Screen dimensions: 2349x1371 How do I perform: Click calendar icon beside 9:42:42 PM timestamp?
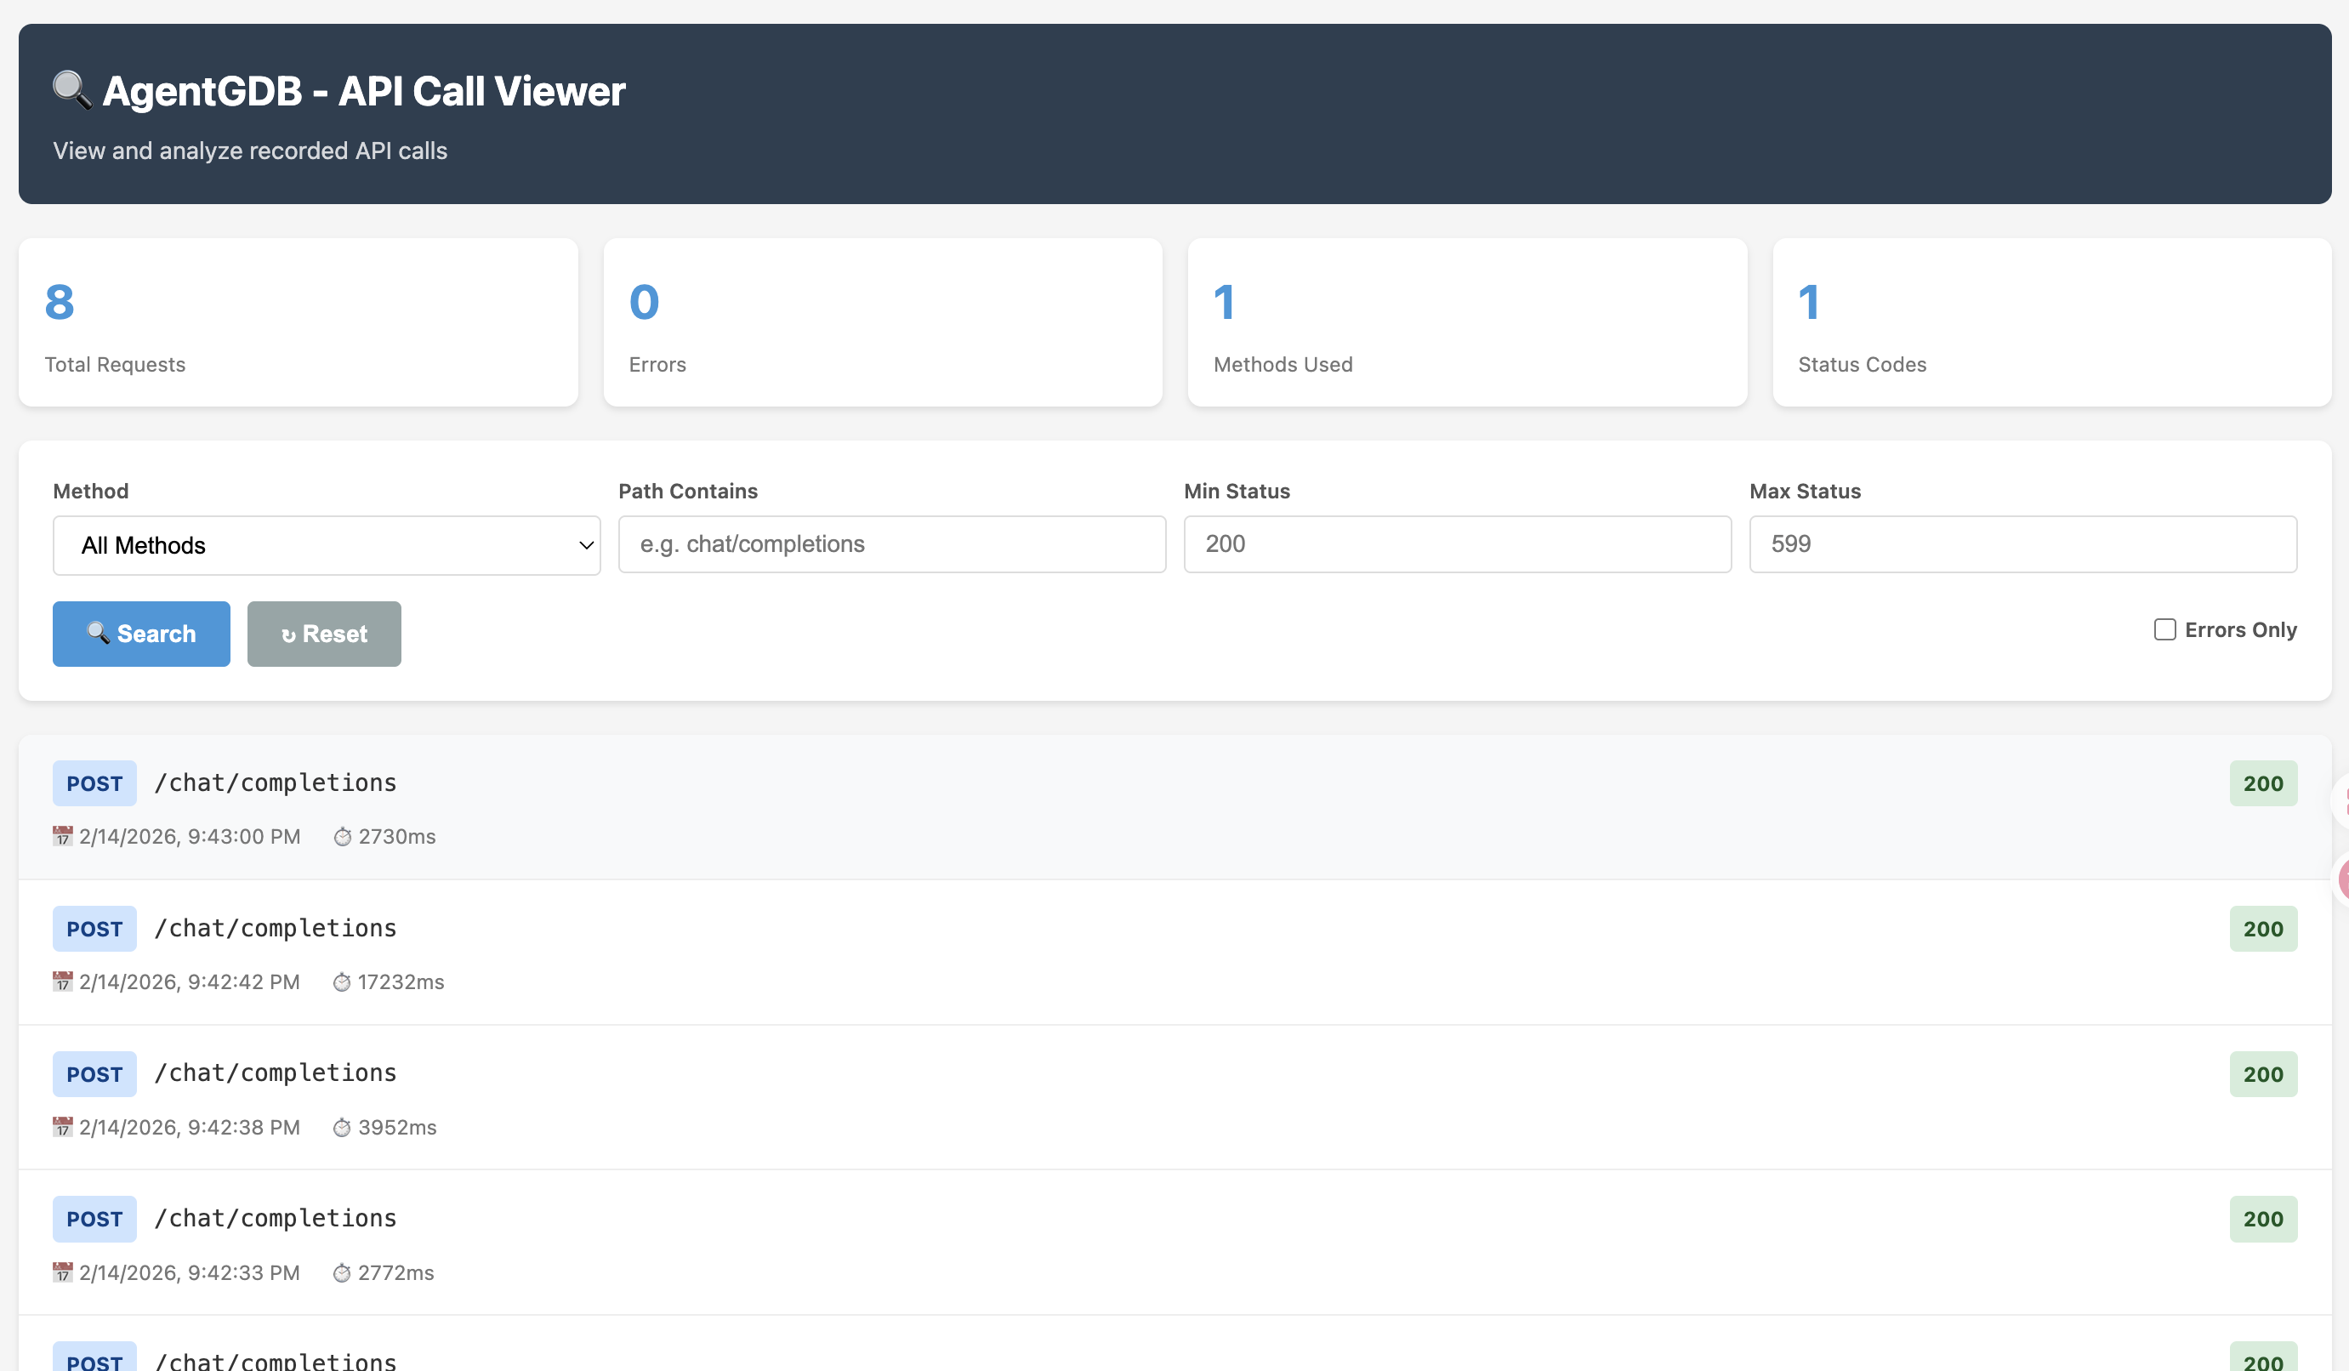point(62,981)
